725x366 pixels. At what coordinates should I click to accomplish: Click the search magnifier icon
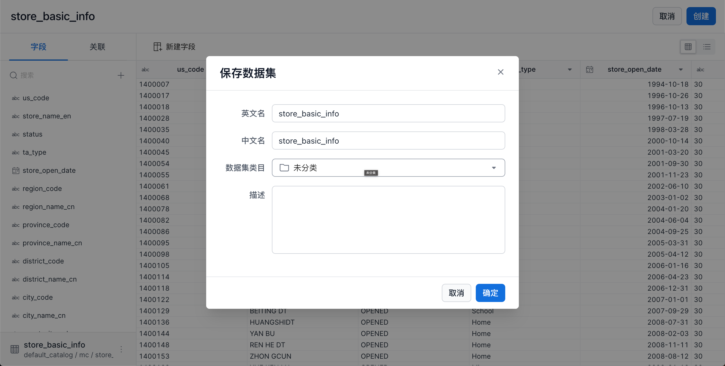coord(14,75)
